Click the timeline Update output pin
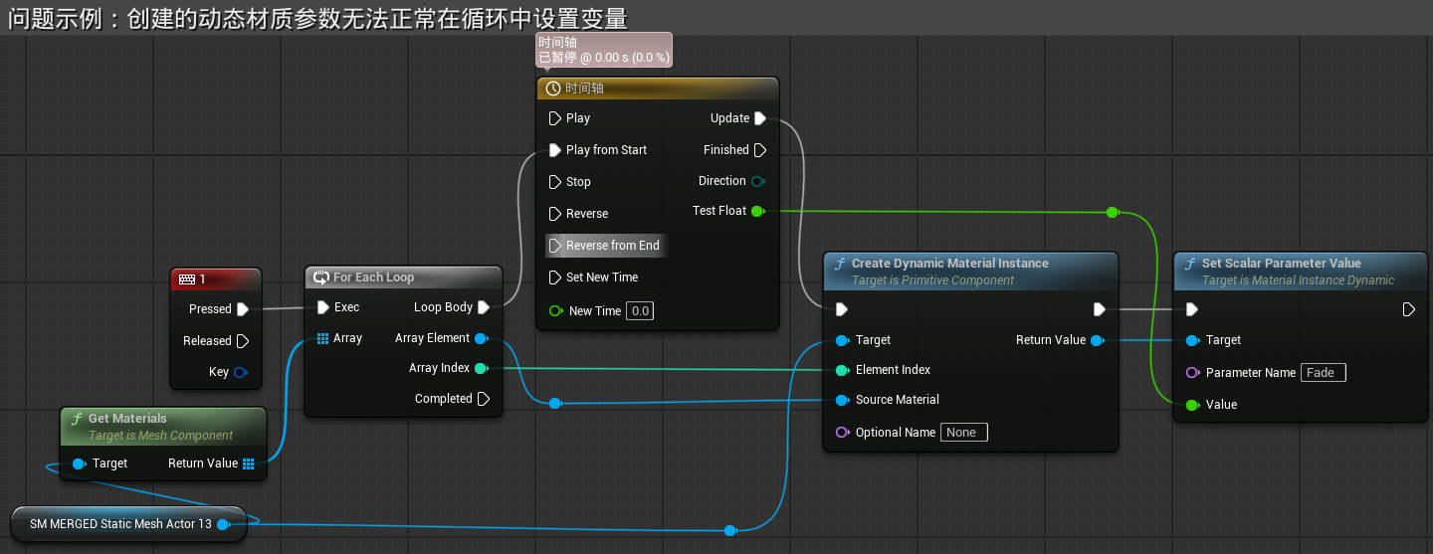 pos(760,118)
